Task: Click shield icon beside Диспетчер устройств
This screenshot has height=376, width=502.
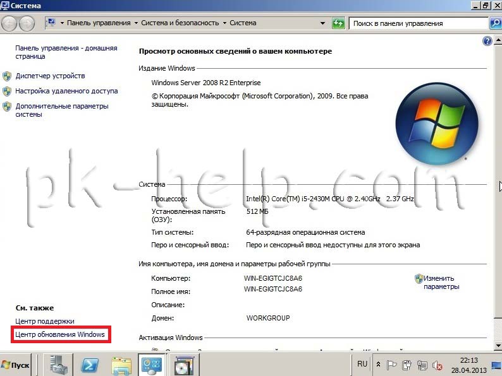Action: [x=7, y=76]
